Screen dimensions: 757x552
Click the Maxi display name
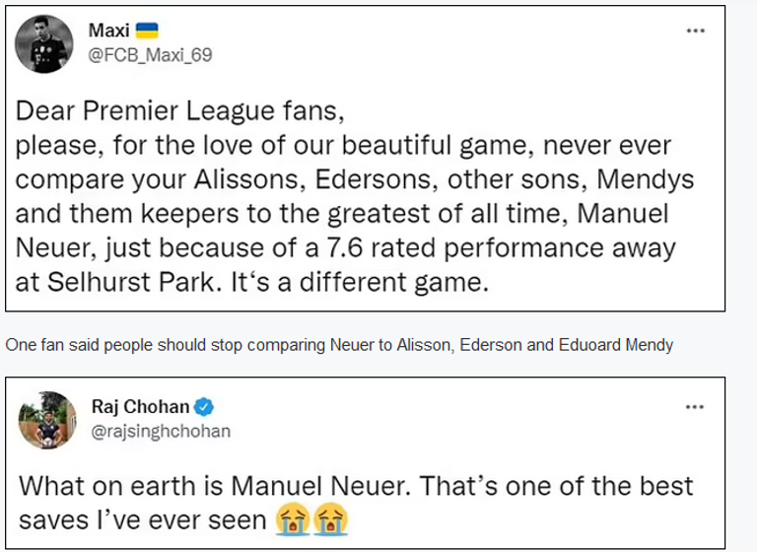(x=109, y=31)
